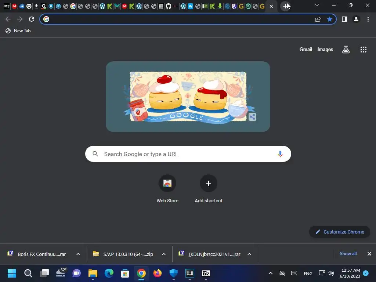Close the downloads bar
The height and width of the screenshot is (282, 376).
369,254
